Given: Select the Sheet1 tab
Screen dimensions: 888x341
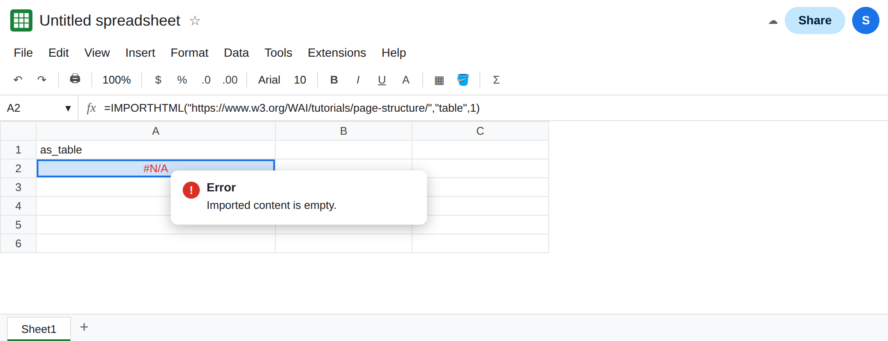Looking at the screenshot, I should pos(39,329).
